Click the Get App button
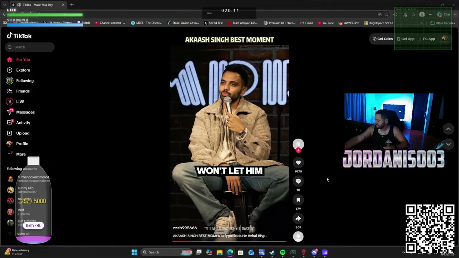 tap(405, 39)
